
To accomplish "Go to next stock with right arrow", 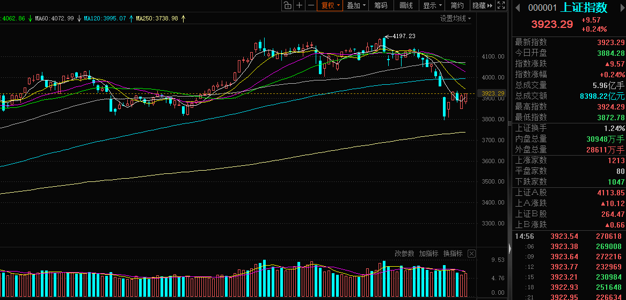I will (x=622, y=8).
